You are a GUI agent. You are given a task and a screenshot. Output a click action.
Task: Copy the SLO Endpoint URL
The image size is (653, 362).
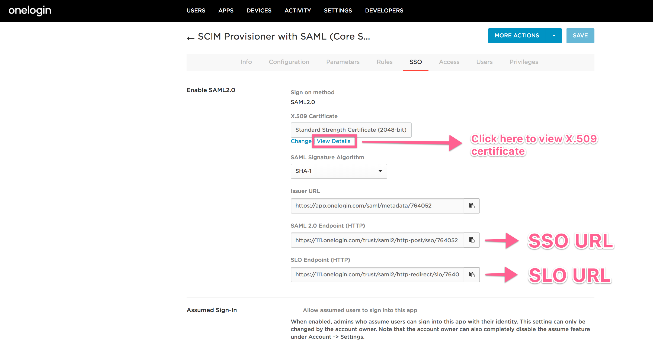point(472,275)
